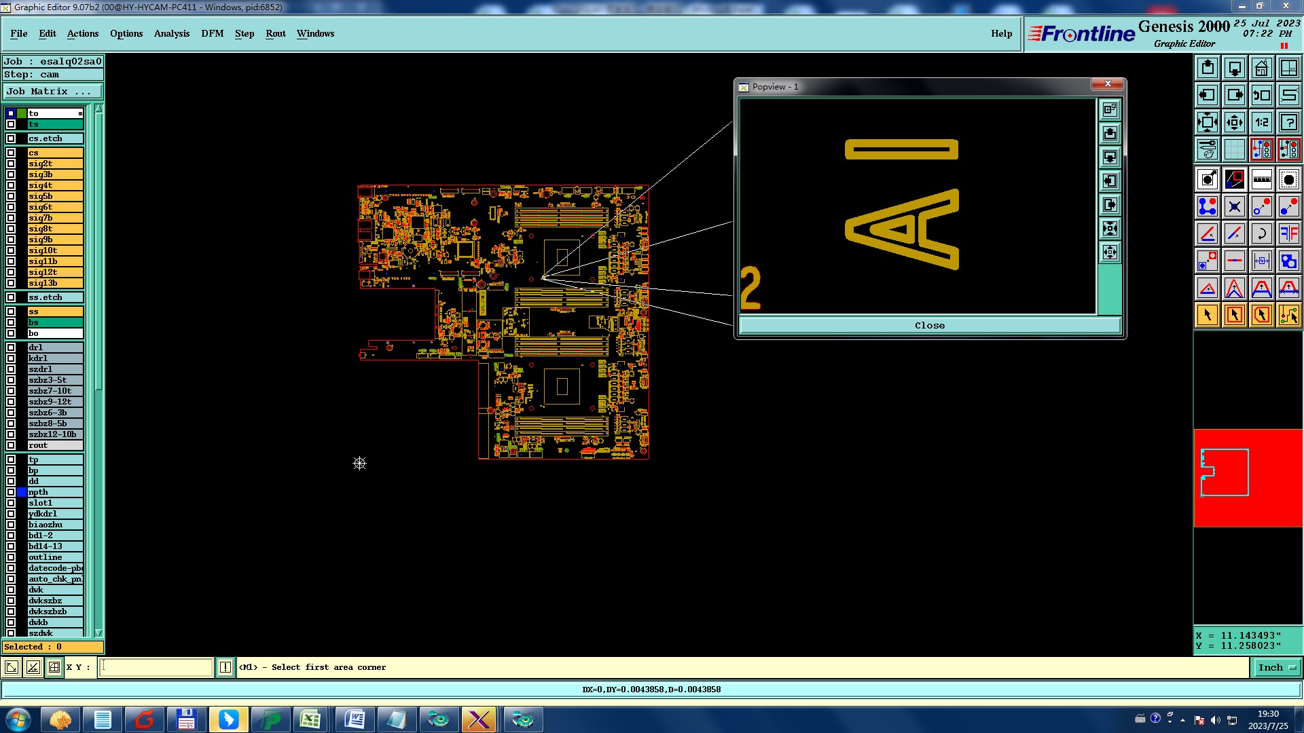Image resolution: width=1304 pixels, height=733 pixels.
Task: Click the X Y coordinate input field
Action: (x=156, y=668)
